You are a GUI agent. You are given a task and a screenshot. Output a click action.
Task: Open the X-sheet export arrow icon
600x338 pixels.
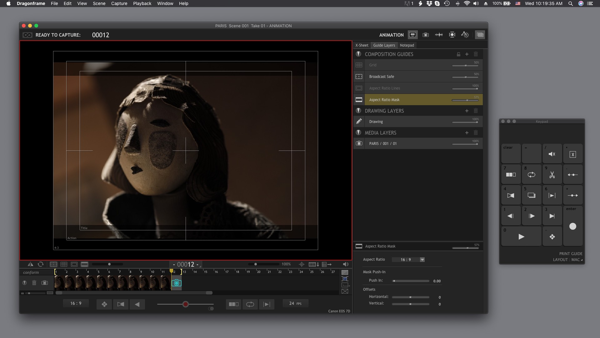point(327,264)
